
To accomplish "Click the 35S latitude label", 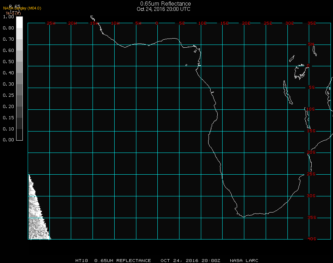I will click(x=312, y=218).
